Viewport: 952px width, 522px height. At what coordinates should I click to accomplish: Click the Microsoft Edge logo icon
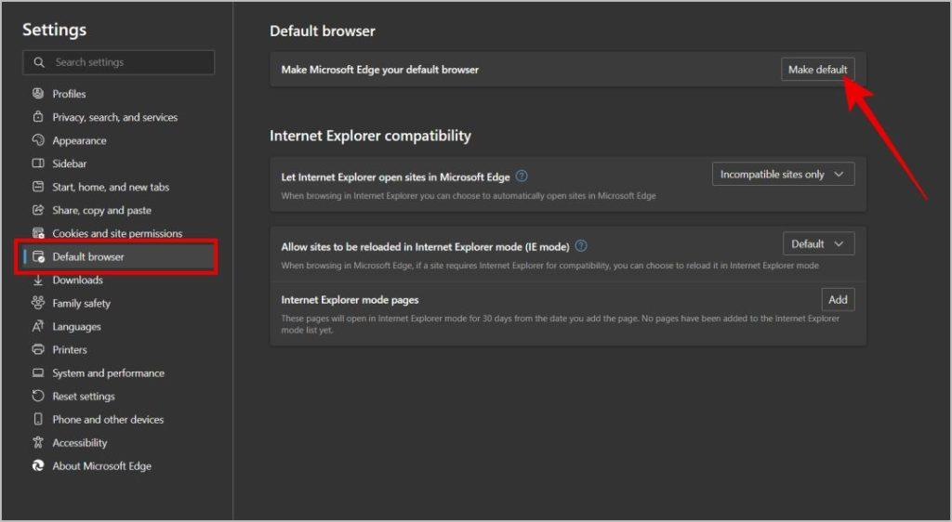[x=38, y=465]
